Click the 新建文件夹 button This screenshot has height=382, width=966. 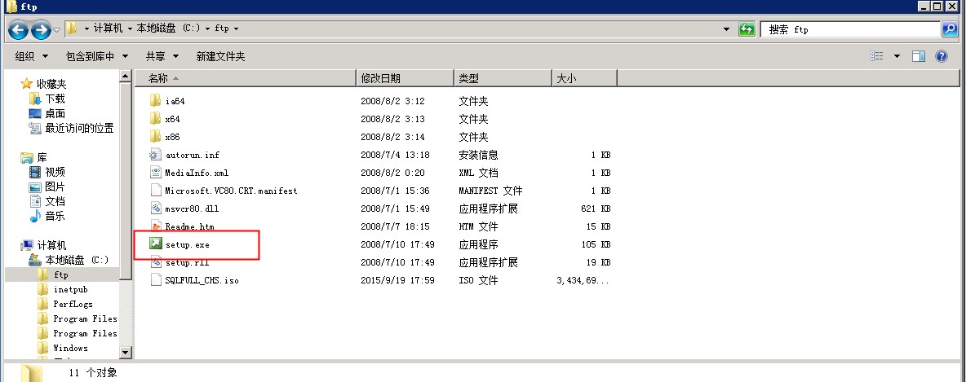click(x=220, y=56)
